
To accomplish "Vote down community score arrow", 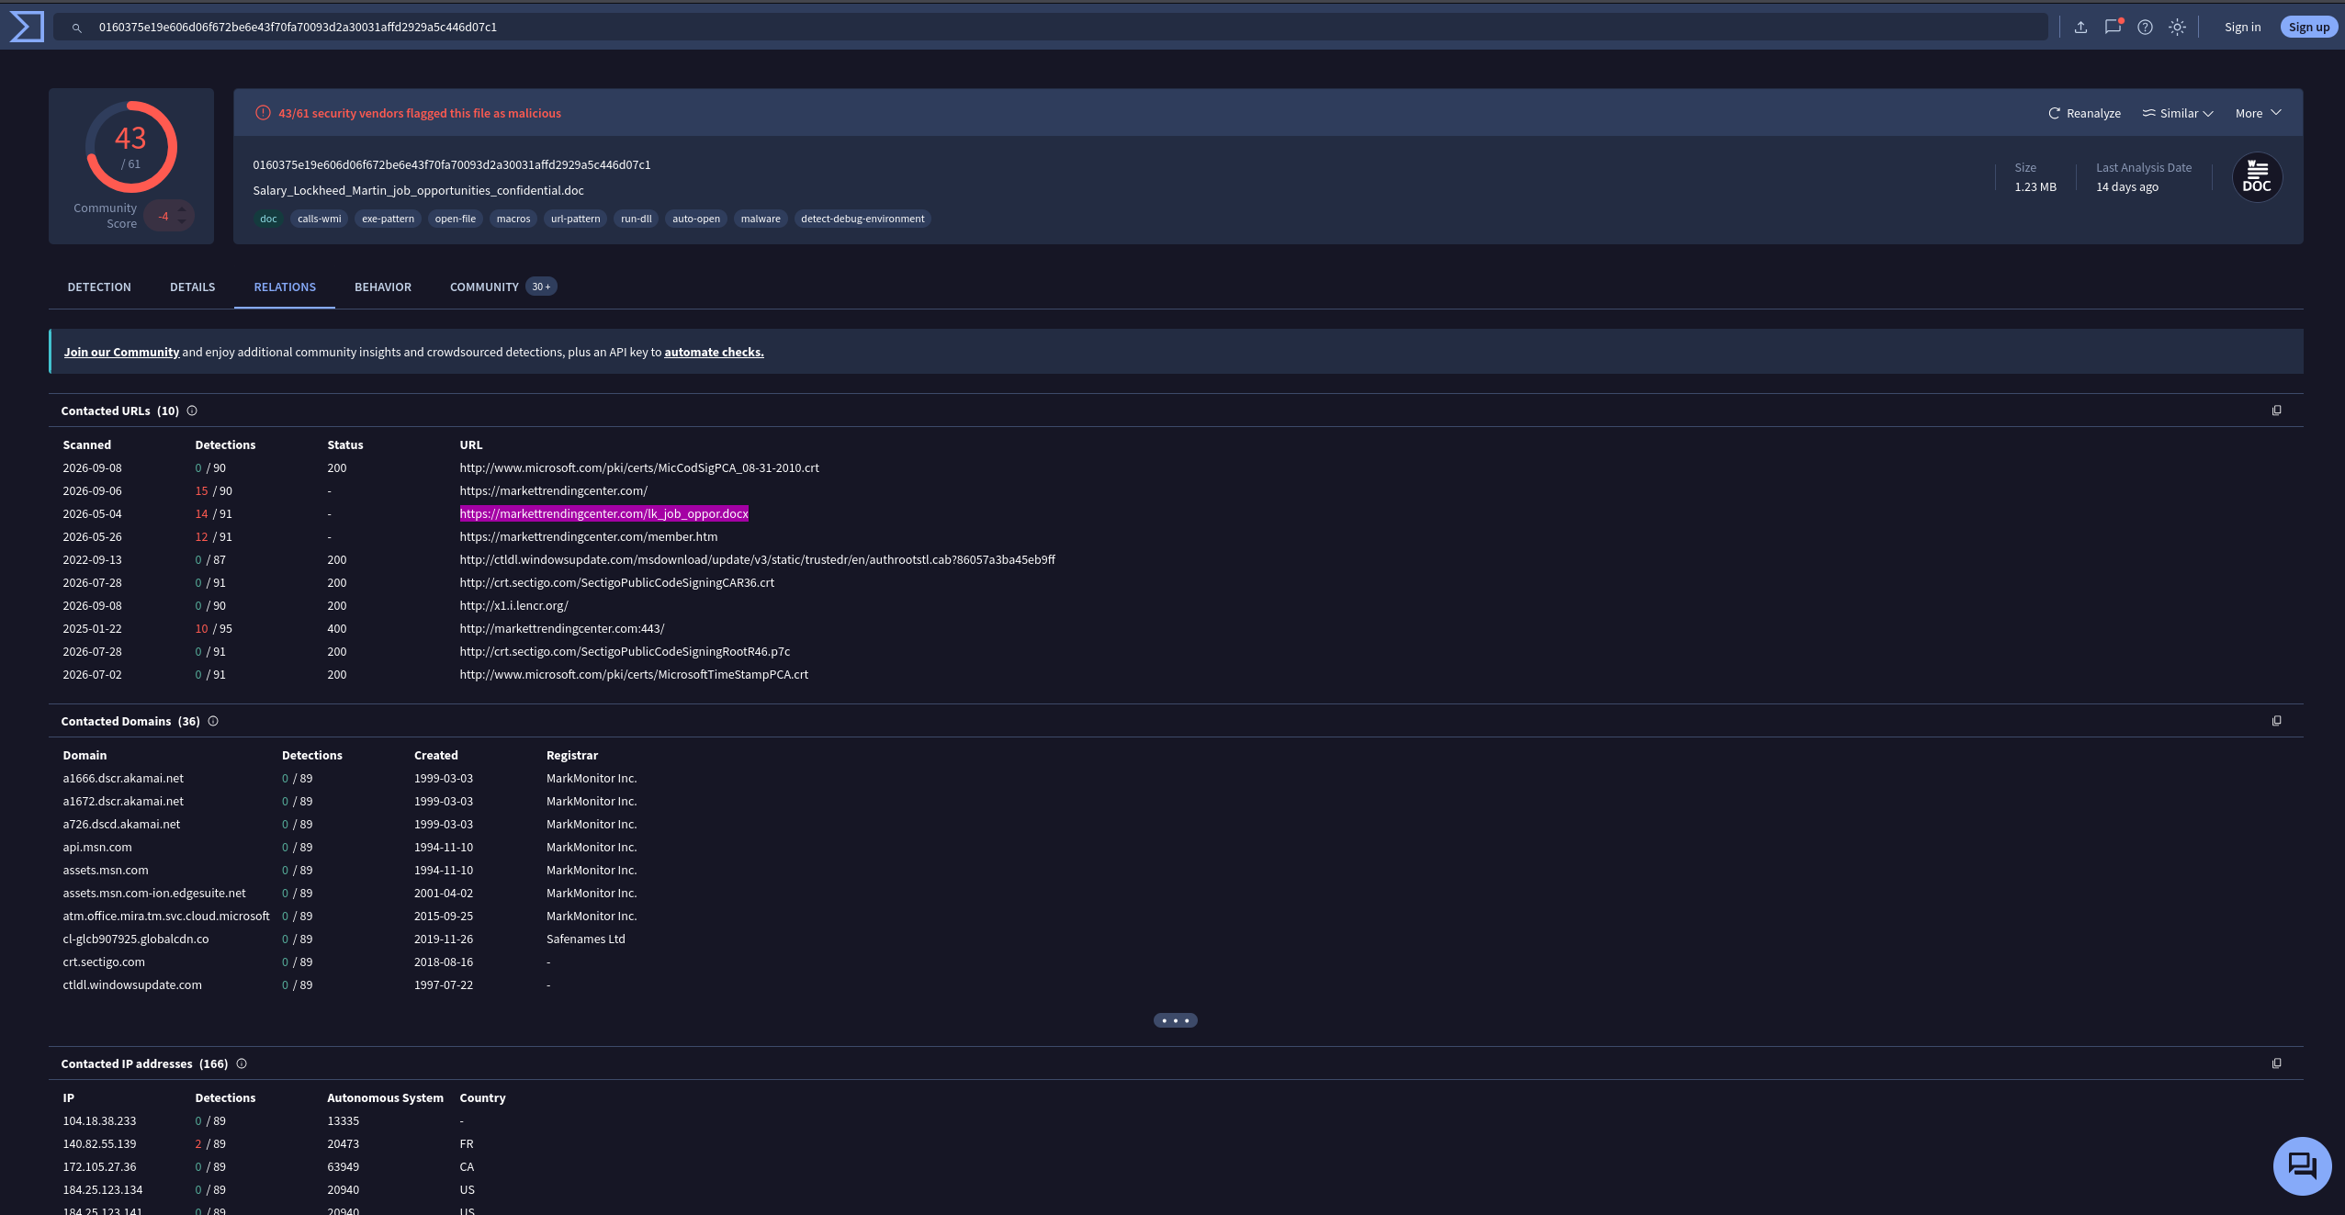I will click(182, 222).
